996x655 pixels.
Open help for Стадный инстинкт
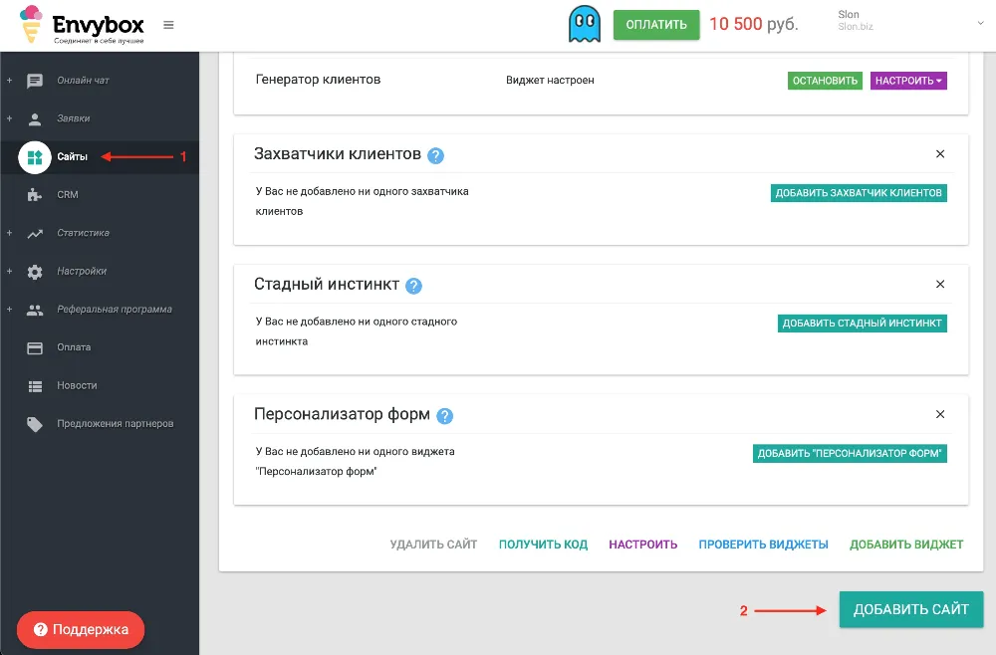click(x=413, y=286)
